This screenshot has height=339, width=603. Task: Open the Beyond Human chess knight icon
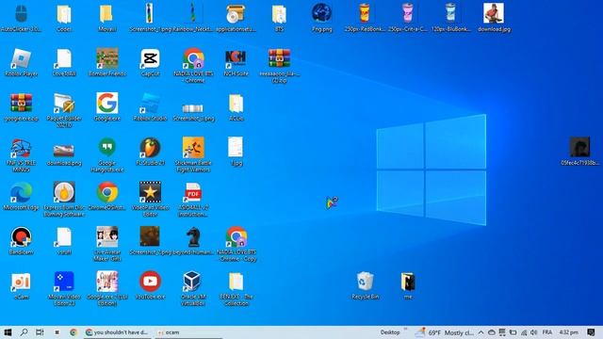pyautogui.click(x=193, y=241)
